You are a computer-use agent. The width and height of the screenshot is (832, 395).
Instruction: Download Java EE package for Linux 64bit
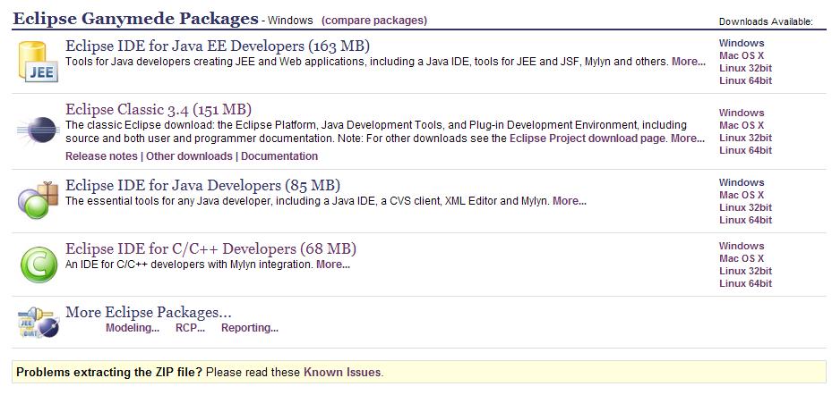745,81
